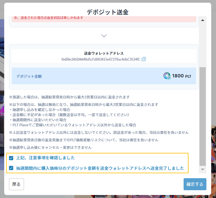The image size is (216, 198).
Task: Click the PLT token coin icon
Action: pos(167,76)
